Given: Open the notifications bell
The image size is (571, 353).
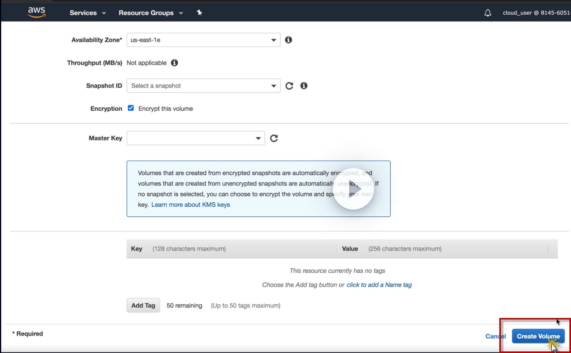Looking at the screenshot, I should [488, 13].
